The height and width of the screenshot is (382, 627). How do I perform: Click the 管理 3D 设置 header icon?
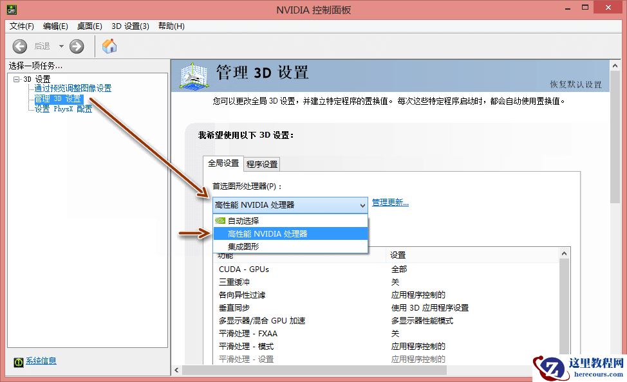[x=194, y=75]
